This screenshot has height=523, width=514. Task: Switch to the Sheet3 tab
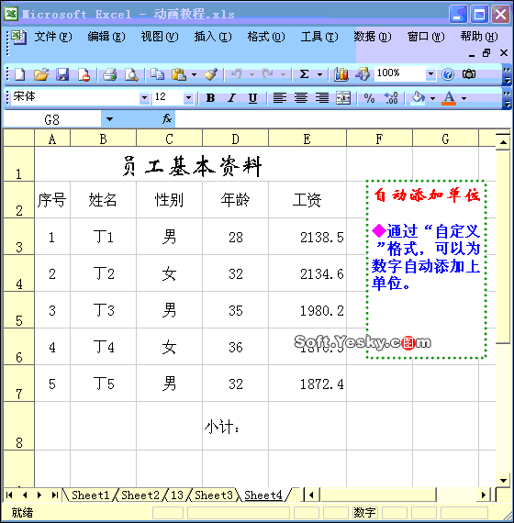click(214, 495)
